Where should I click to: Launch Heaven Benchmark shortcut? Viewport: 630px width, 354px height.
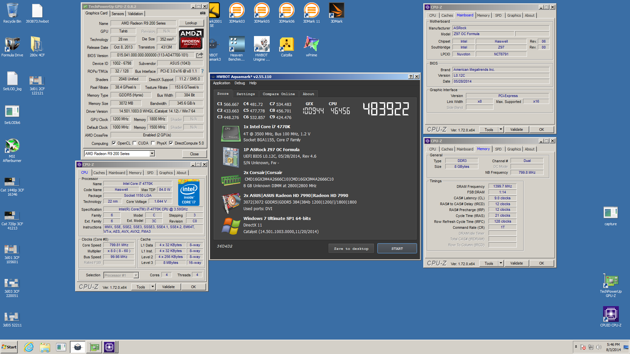[x=237, y=49]
